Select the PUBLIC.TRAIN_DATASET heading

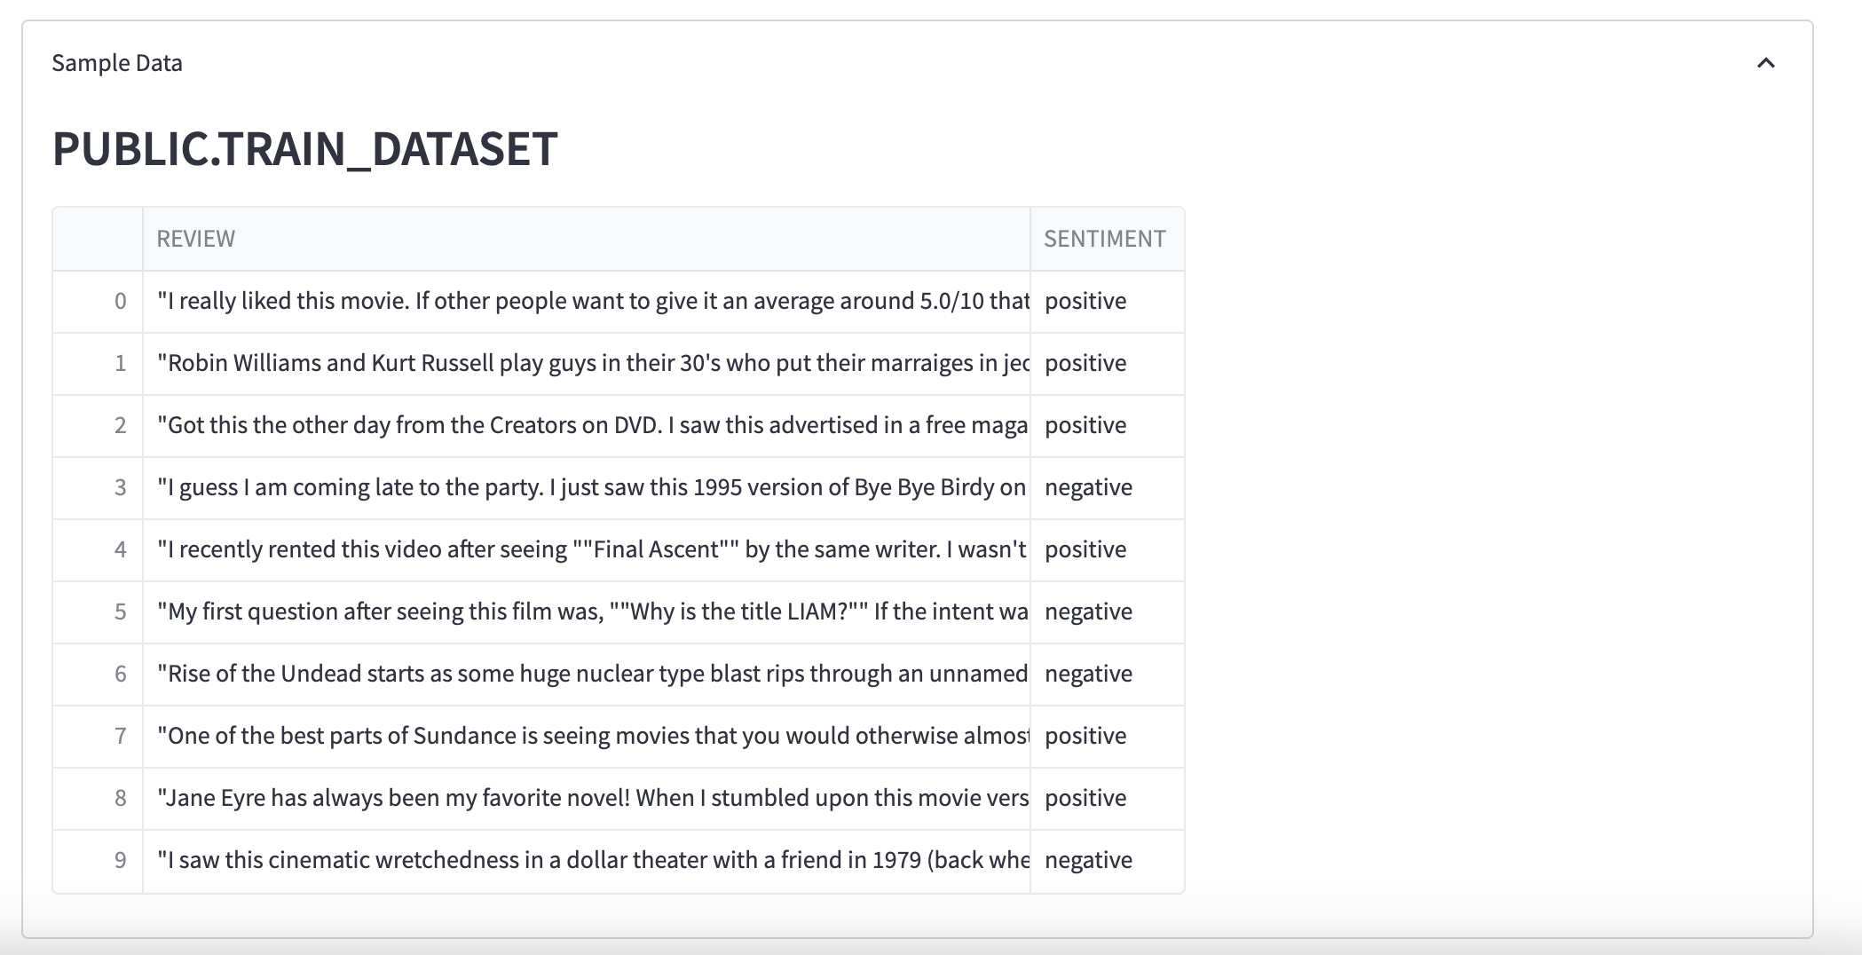[x=304, y=148]
